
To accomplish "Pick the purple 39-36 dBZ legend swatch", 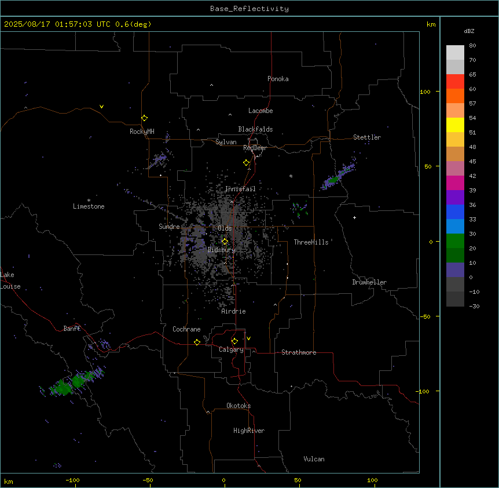I will (x=455, y=198).
